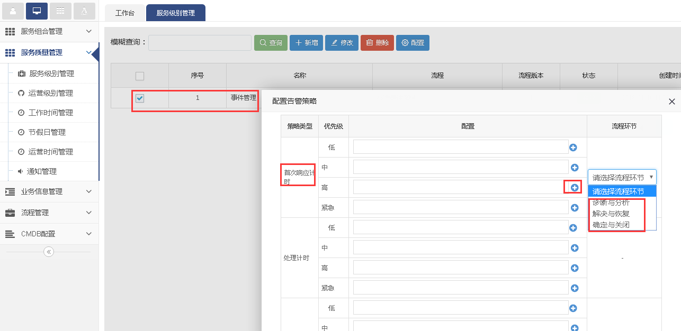Open 节假日管理 in the sidebar
The image size is (681, 331).
[x=47, y=132]
